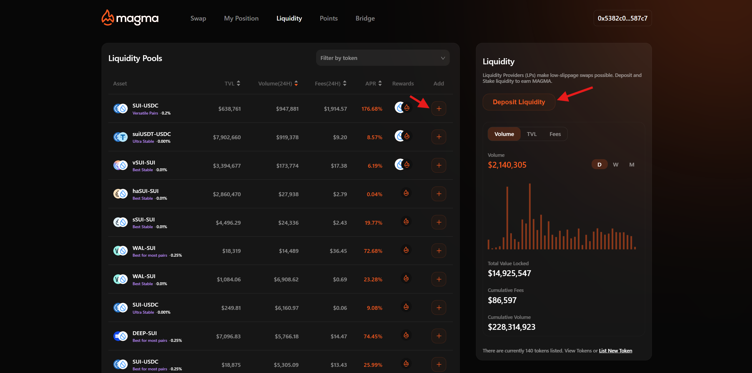Click the $7,902,660 TVL value
The image size is (752, 373).
(227, 137)
